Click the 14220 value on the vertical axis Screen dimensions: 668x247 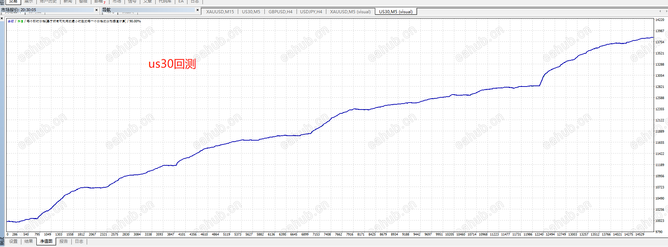click(x=660, y=20)
